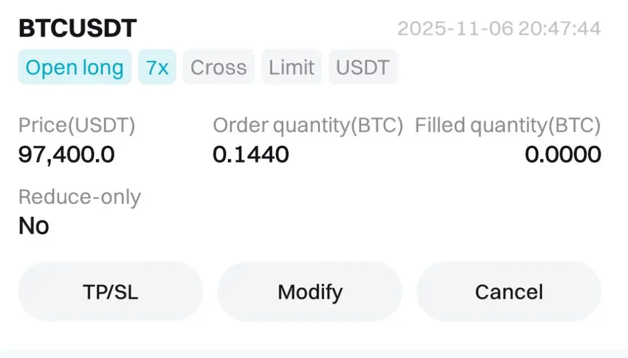Tap the Limit order type tag
This screenshot has height=358, width=628.
click(291, 67)
